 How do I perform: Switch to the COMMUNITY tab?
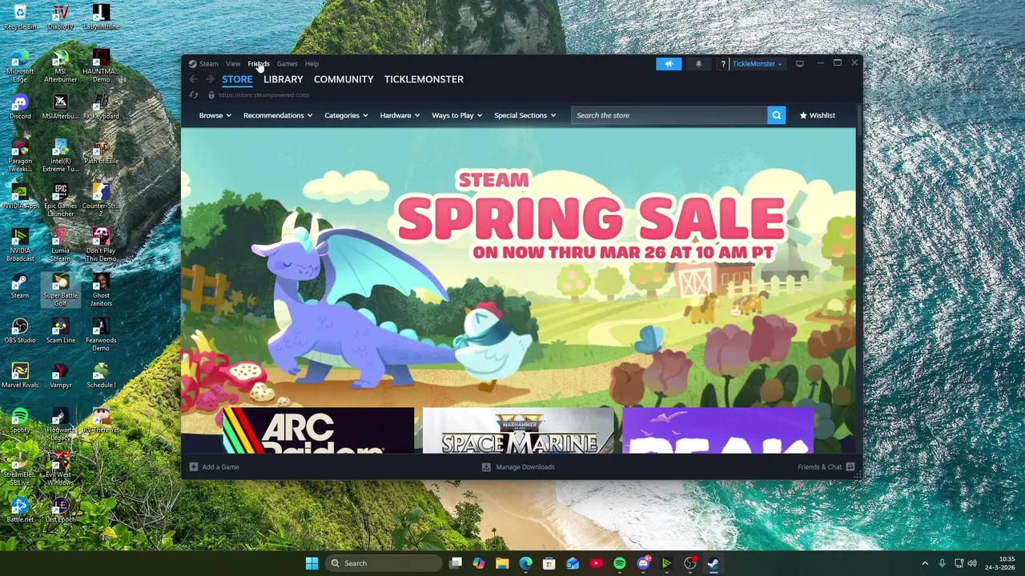coord(344,79)
